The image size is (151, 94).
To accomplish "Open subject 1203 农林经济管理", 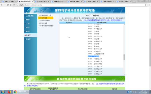I will coord(44,21).
